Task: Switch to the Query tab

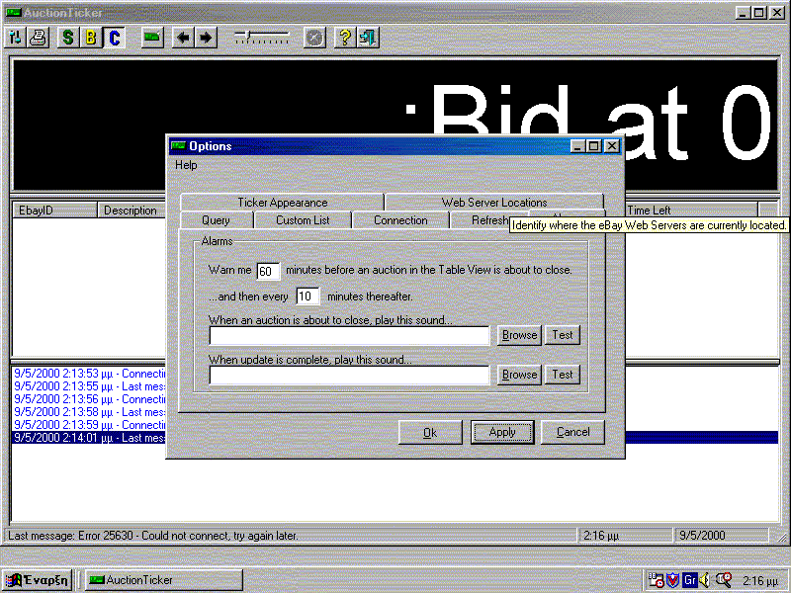Action: point(216,220)
